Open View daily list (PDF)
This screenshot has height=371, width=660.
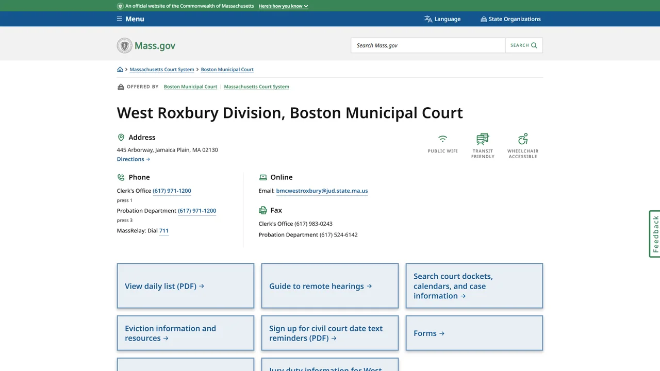pos(186,286)
